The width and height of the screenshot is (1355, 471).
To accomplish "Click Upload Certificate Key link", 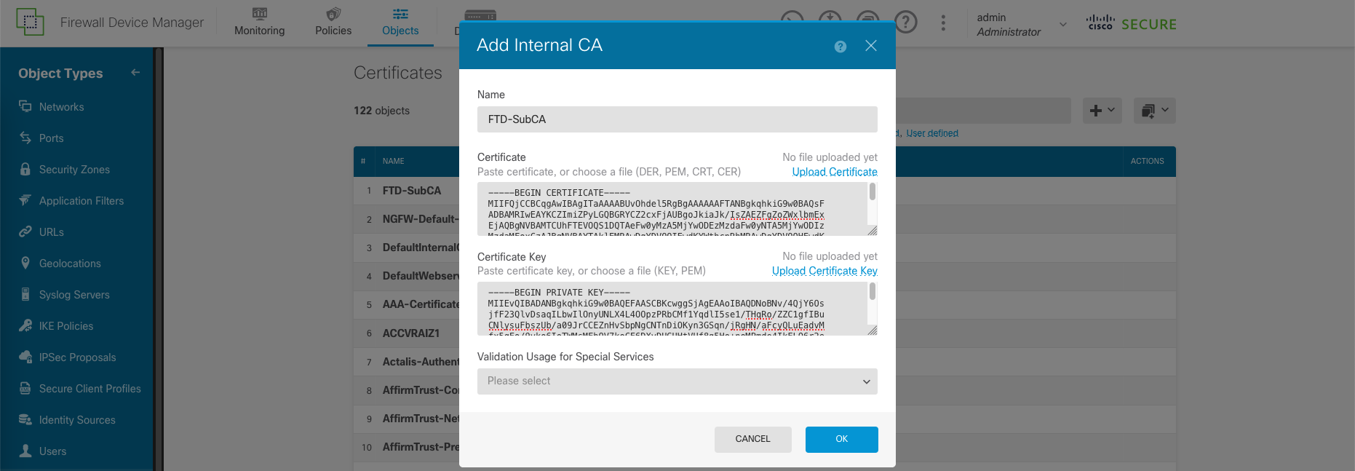I will click(824, 271).
